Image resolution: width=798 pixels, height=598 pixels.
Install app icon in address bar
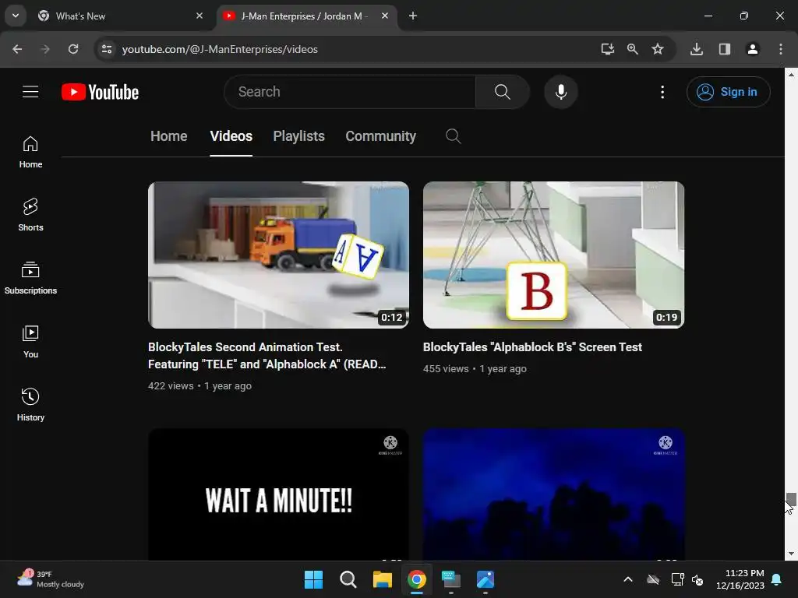click(x=608, y=49)
